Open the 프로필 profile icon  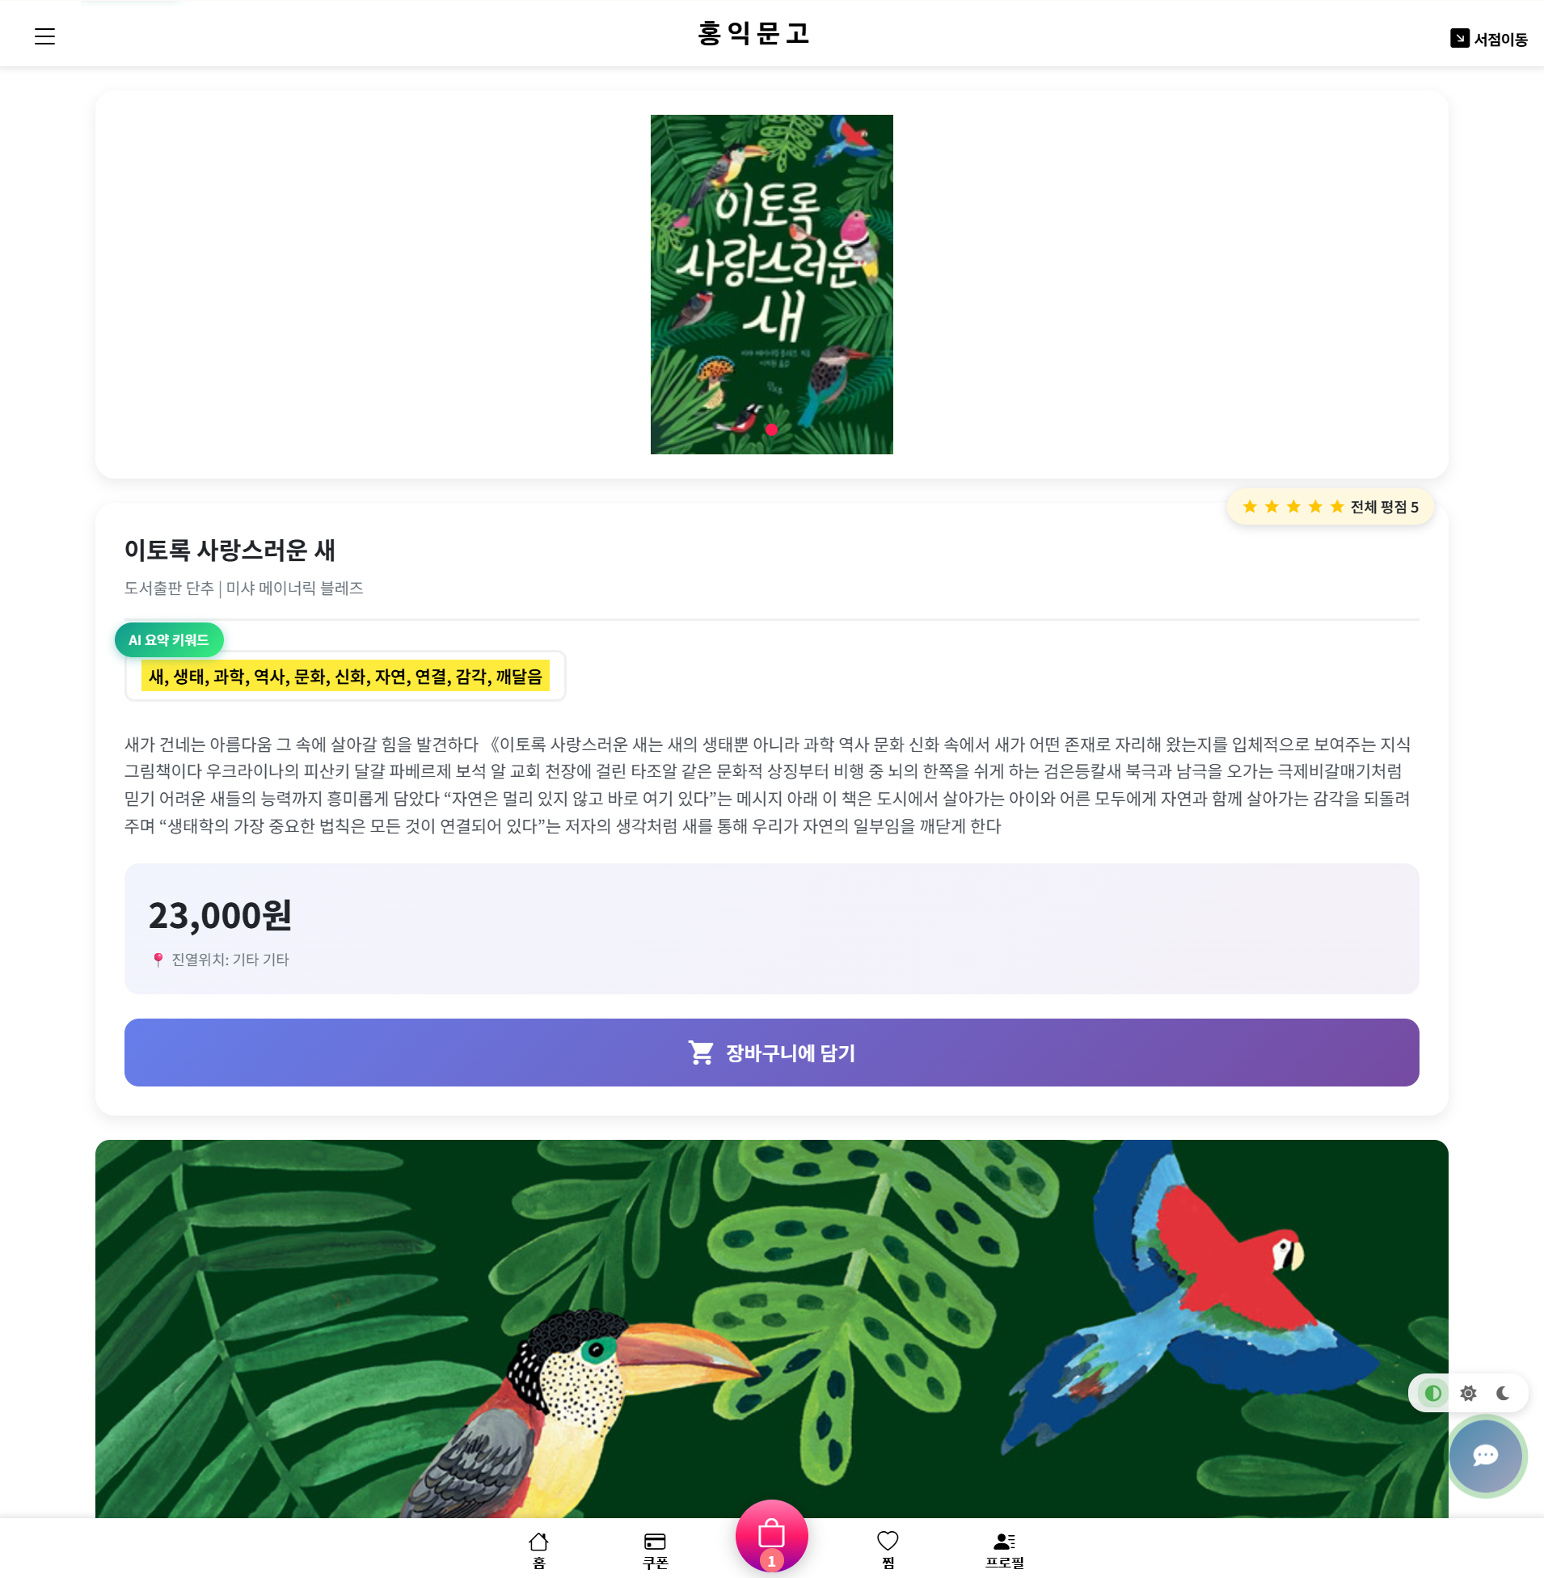tap(1004, 1540)
